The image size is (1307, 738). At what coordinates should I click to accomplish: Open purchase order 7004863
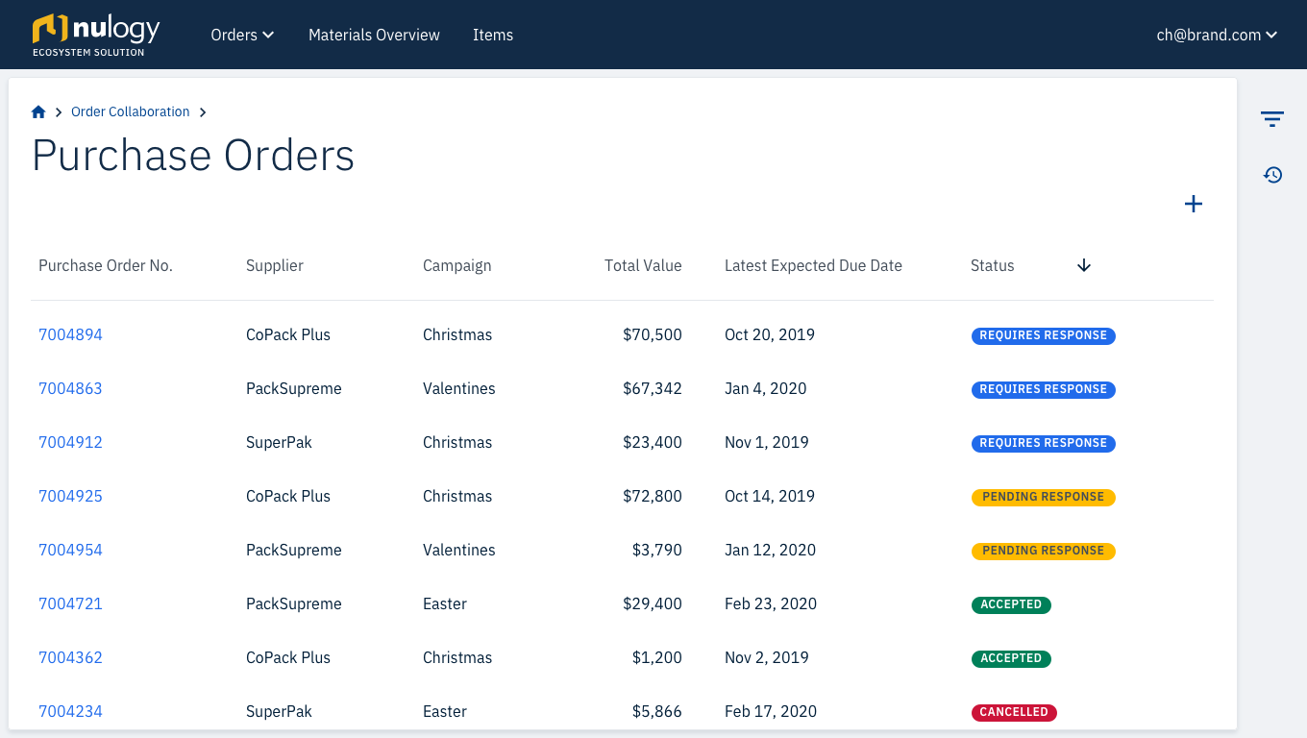tap(70, 388)
